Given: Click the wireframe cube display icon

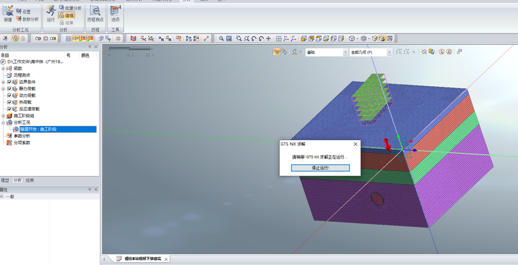Looking at the screenshot, I should pyautogui.click(x=352, y=38).
